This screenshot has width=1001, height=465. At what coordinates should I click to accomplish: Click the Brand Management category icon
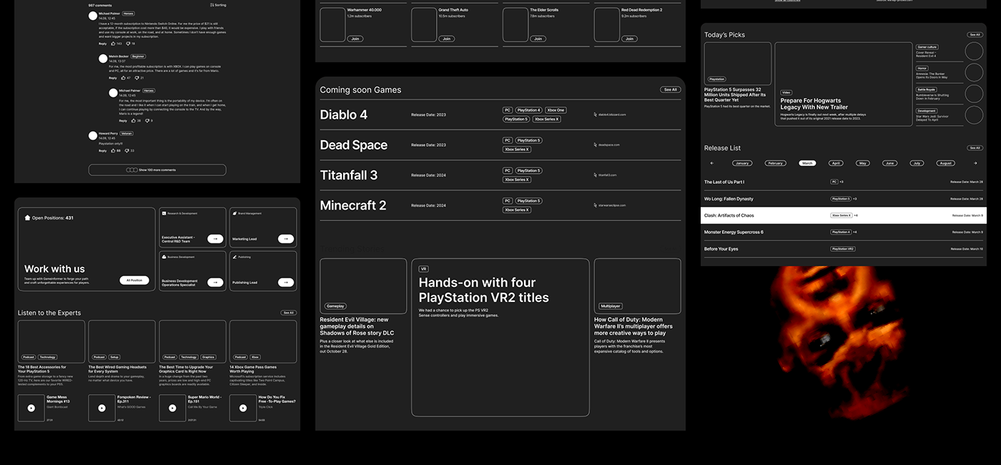(235, 213)
